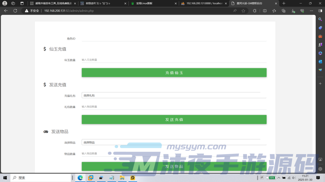
Task: Click the browser back arrow
Action: point(5,10)
